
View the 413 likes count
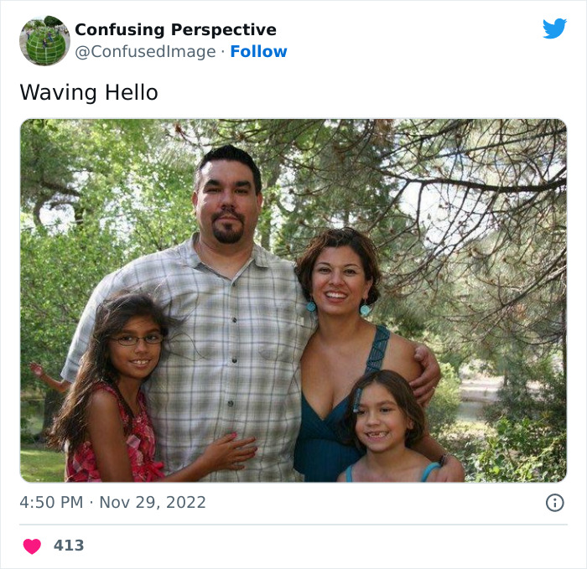[x=69, y=546]
